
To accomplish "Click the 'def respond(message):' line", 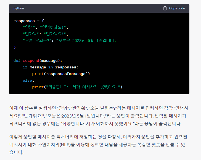I will coord(38,61).
